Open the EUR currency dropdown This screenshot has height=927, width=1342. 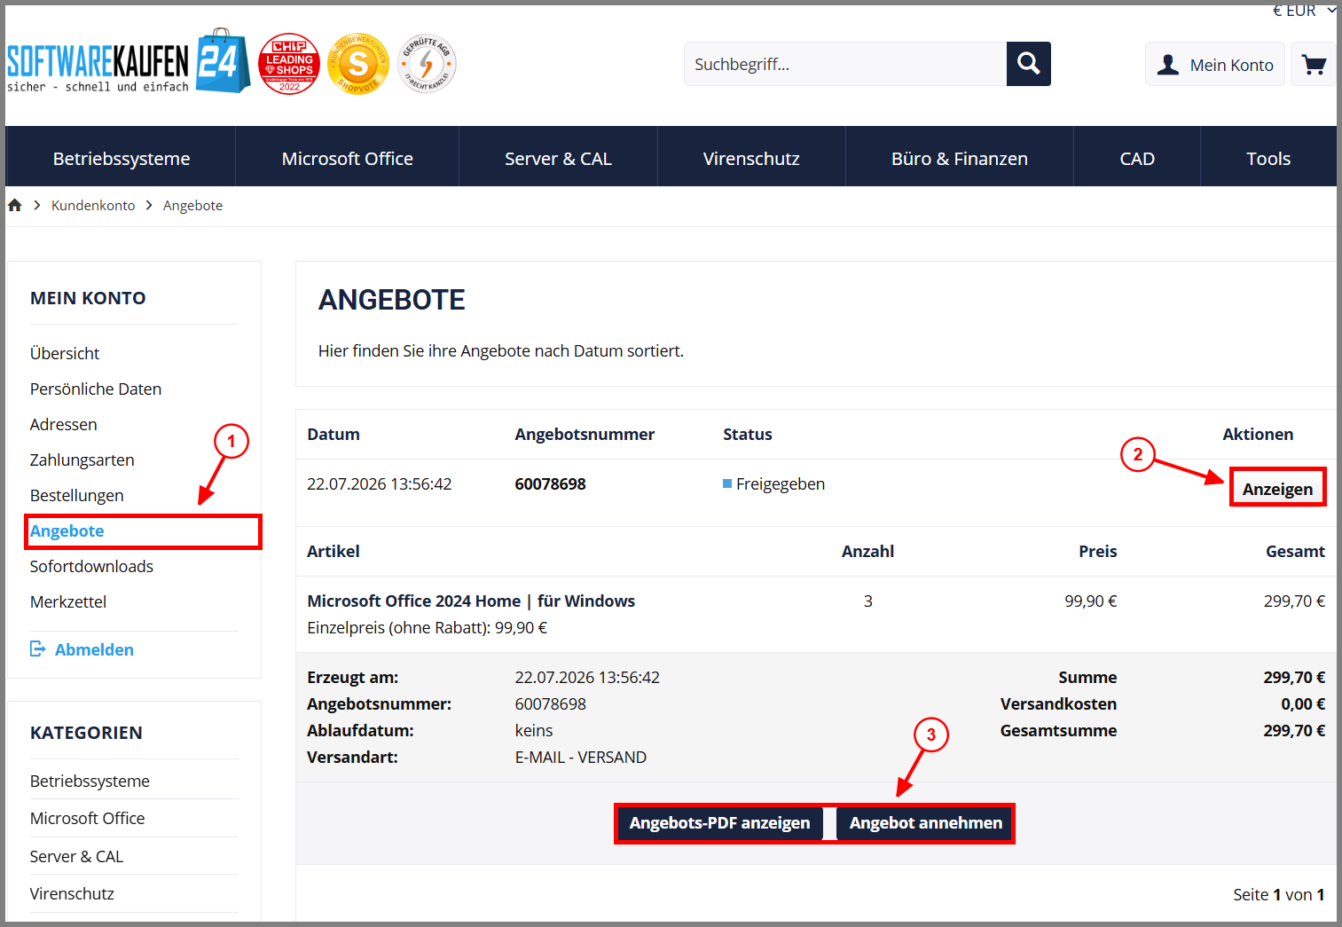tap(1304, 11)
